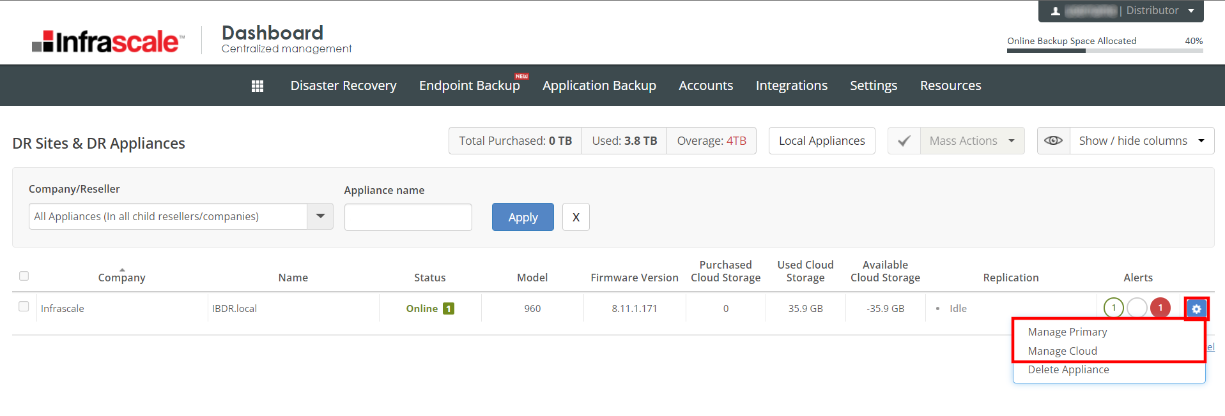
Task: Click the Total Purchased: 0 TB box
Action: (515, 141)
